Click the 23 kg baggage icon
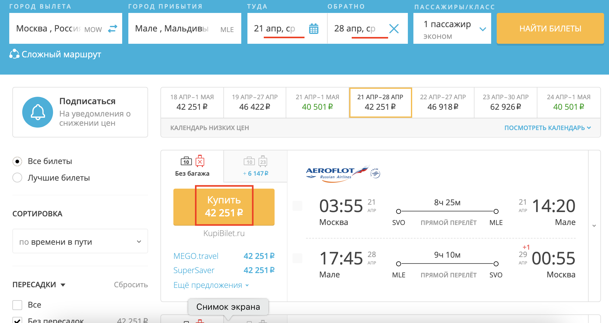The width and height of the screenshot is (609, 323). click(263, 161)
